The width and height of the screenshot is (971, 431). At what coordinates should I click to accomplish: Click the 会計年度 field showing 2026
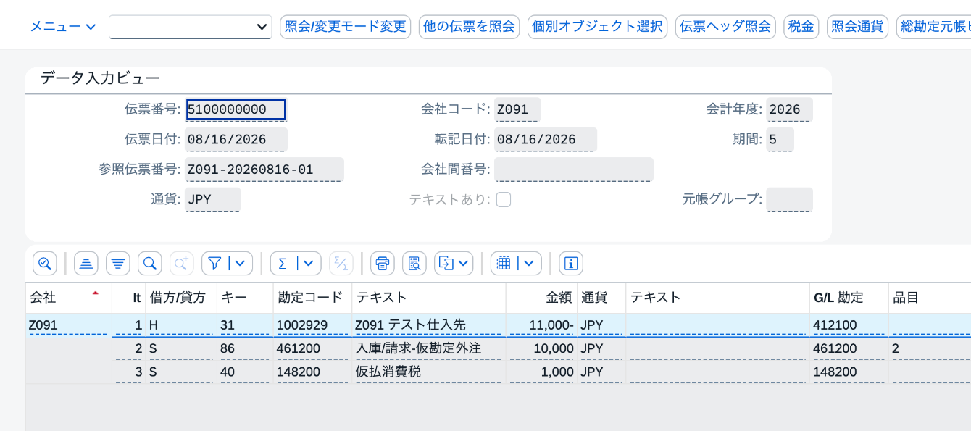click(789, 109)
